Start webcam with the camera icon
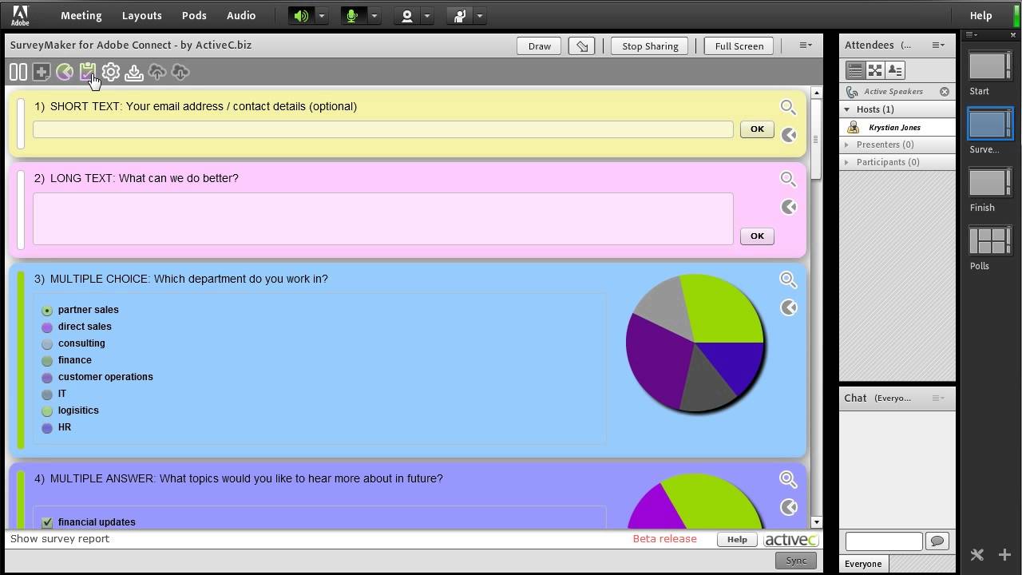The width and height of the screenshot is (1022, 575). click(406, 16)
